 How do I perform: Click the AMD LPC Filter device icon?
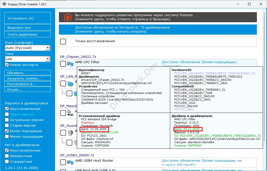[x=70, y=64]
